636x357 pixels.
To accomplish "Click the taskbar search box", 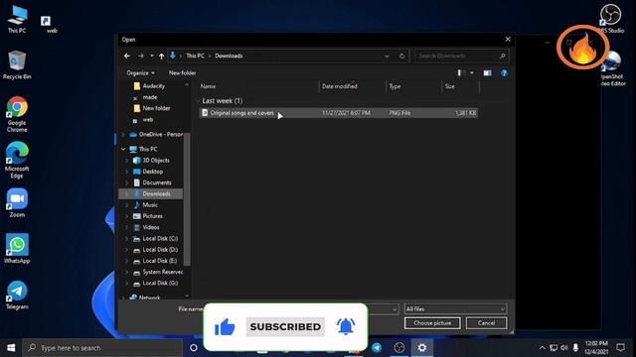I will [102, 348].
